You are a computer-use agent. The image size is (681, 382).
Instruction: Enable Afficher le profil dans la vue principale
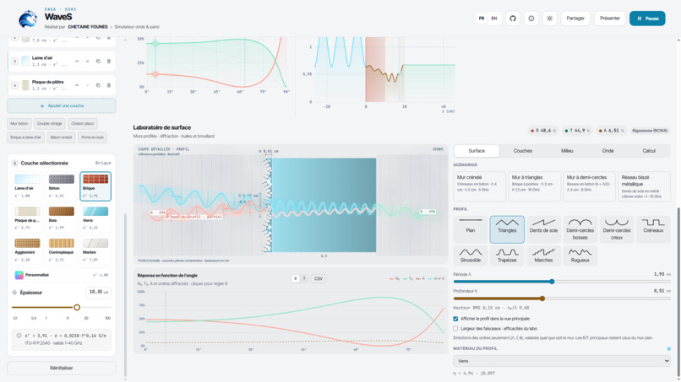455,319
